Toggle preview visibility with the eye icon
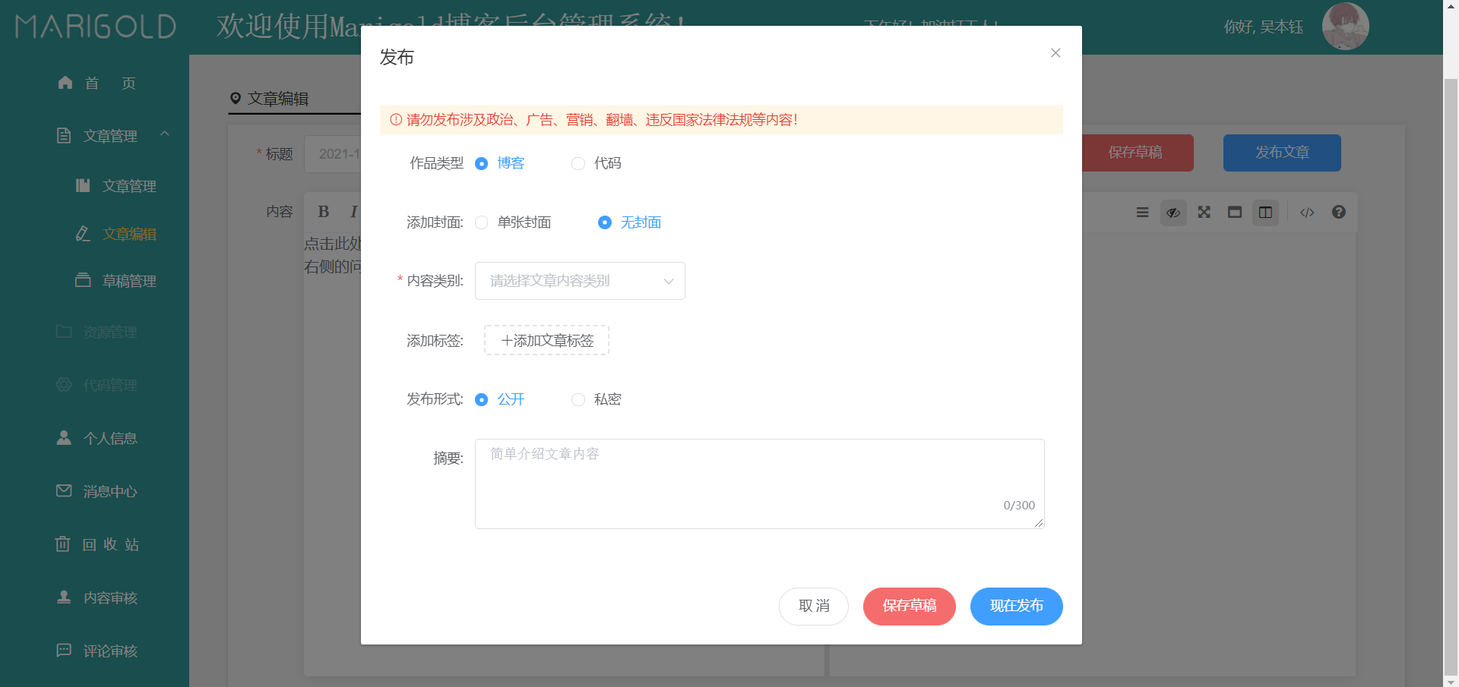 (x=1173, y=213)
